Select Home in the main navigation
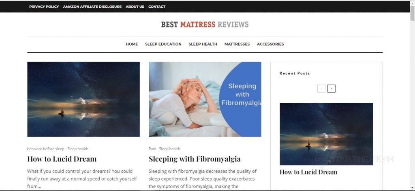Screen dimensions: 415x191 coord(132,44)
